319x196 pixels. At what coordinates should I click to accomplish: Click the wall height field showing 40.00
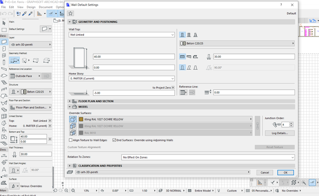point(134,57)
